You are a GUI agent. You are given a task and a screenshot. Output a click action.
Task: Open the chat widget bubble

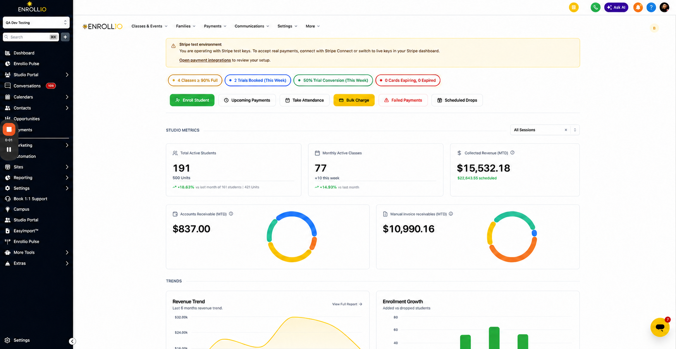tap(660, 327)
